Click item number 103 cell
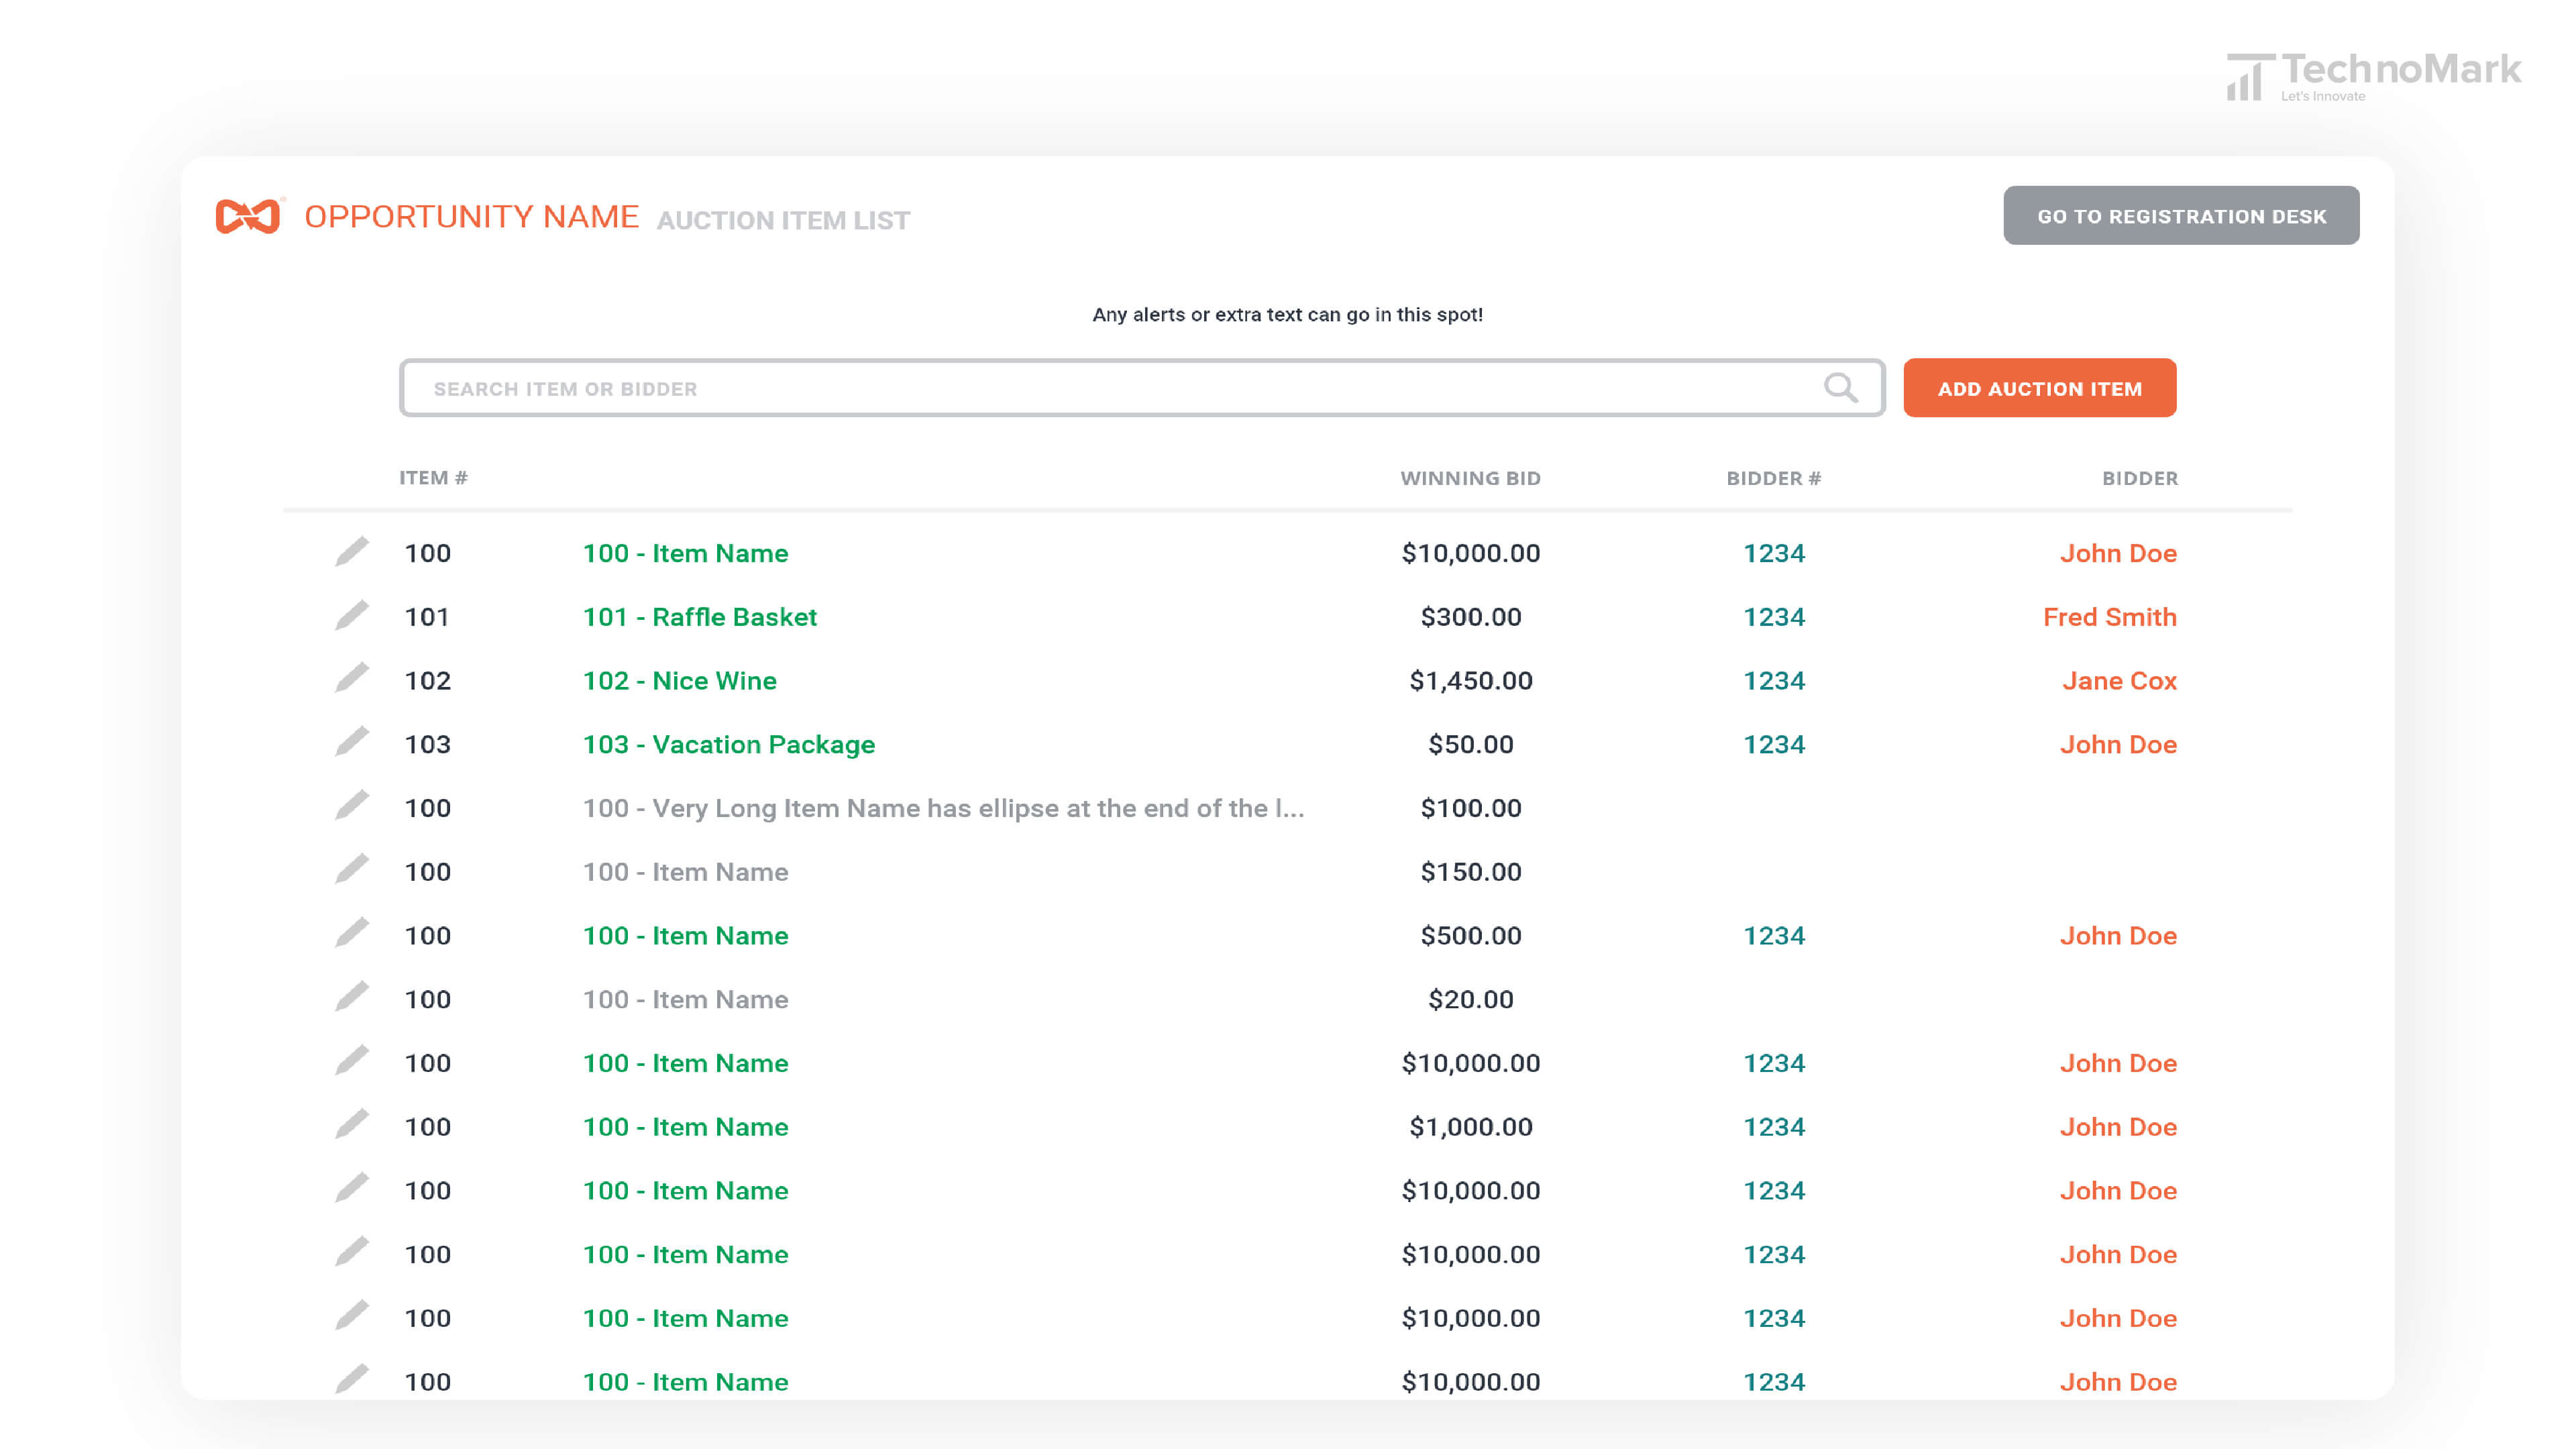 [x=427, y=745]
